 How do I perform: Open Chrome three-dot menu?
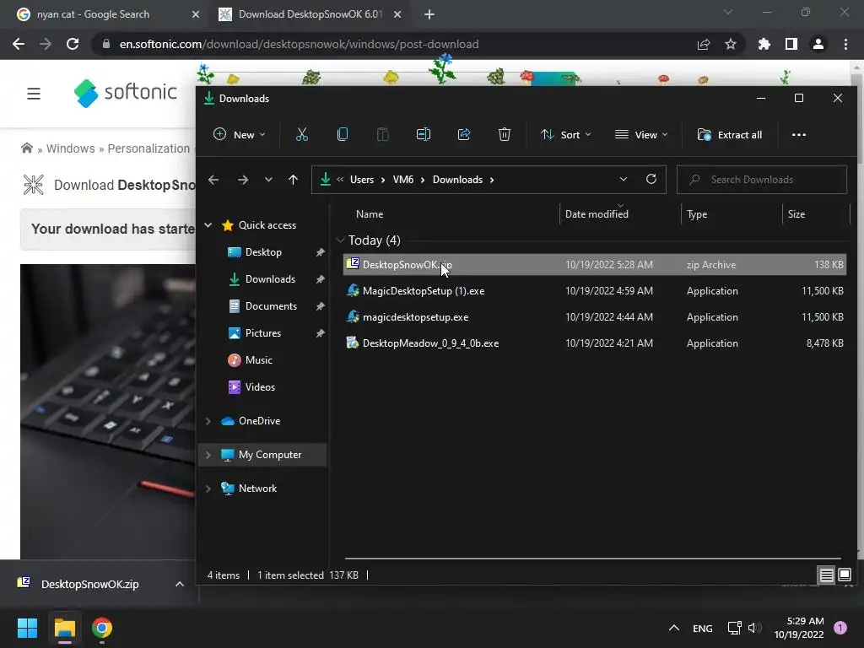coord(845,44)
